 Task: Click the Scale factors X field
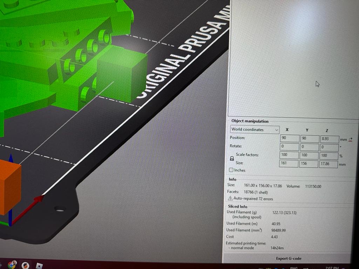tap(289, 155)
